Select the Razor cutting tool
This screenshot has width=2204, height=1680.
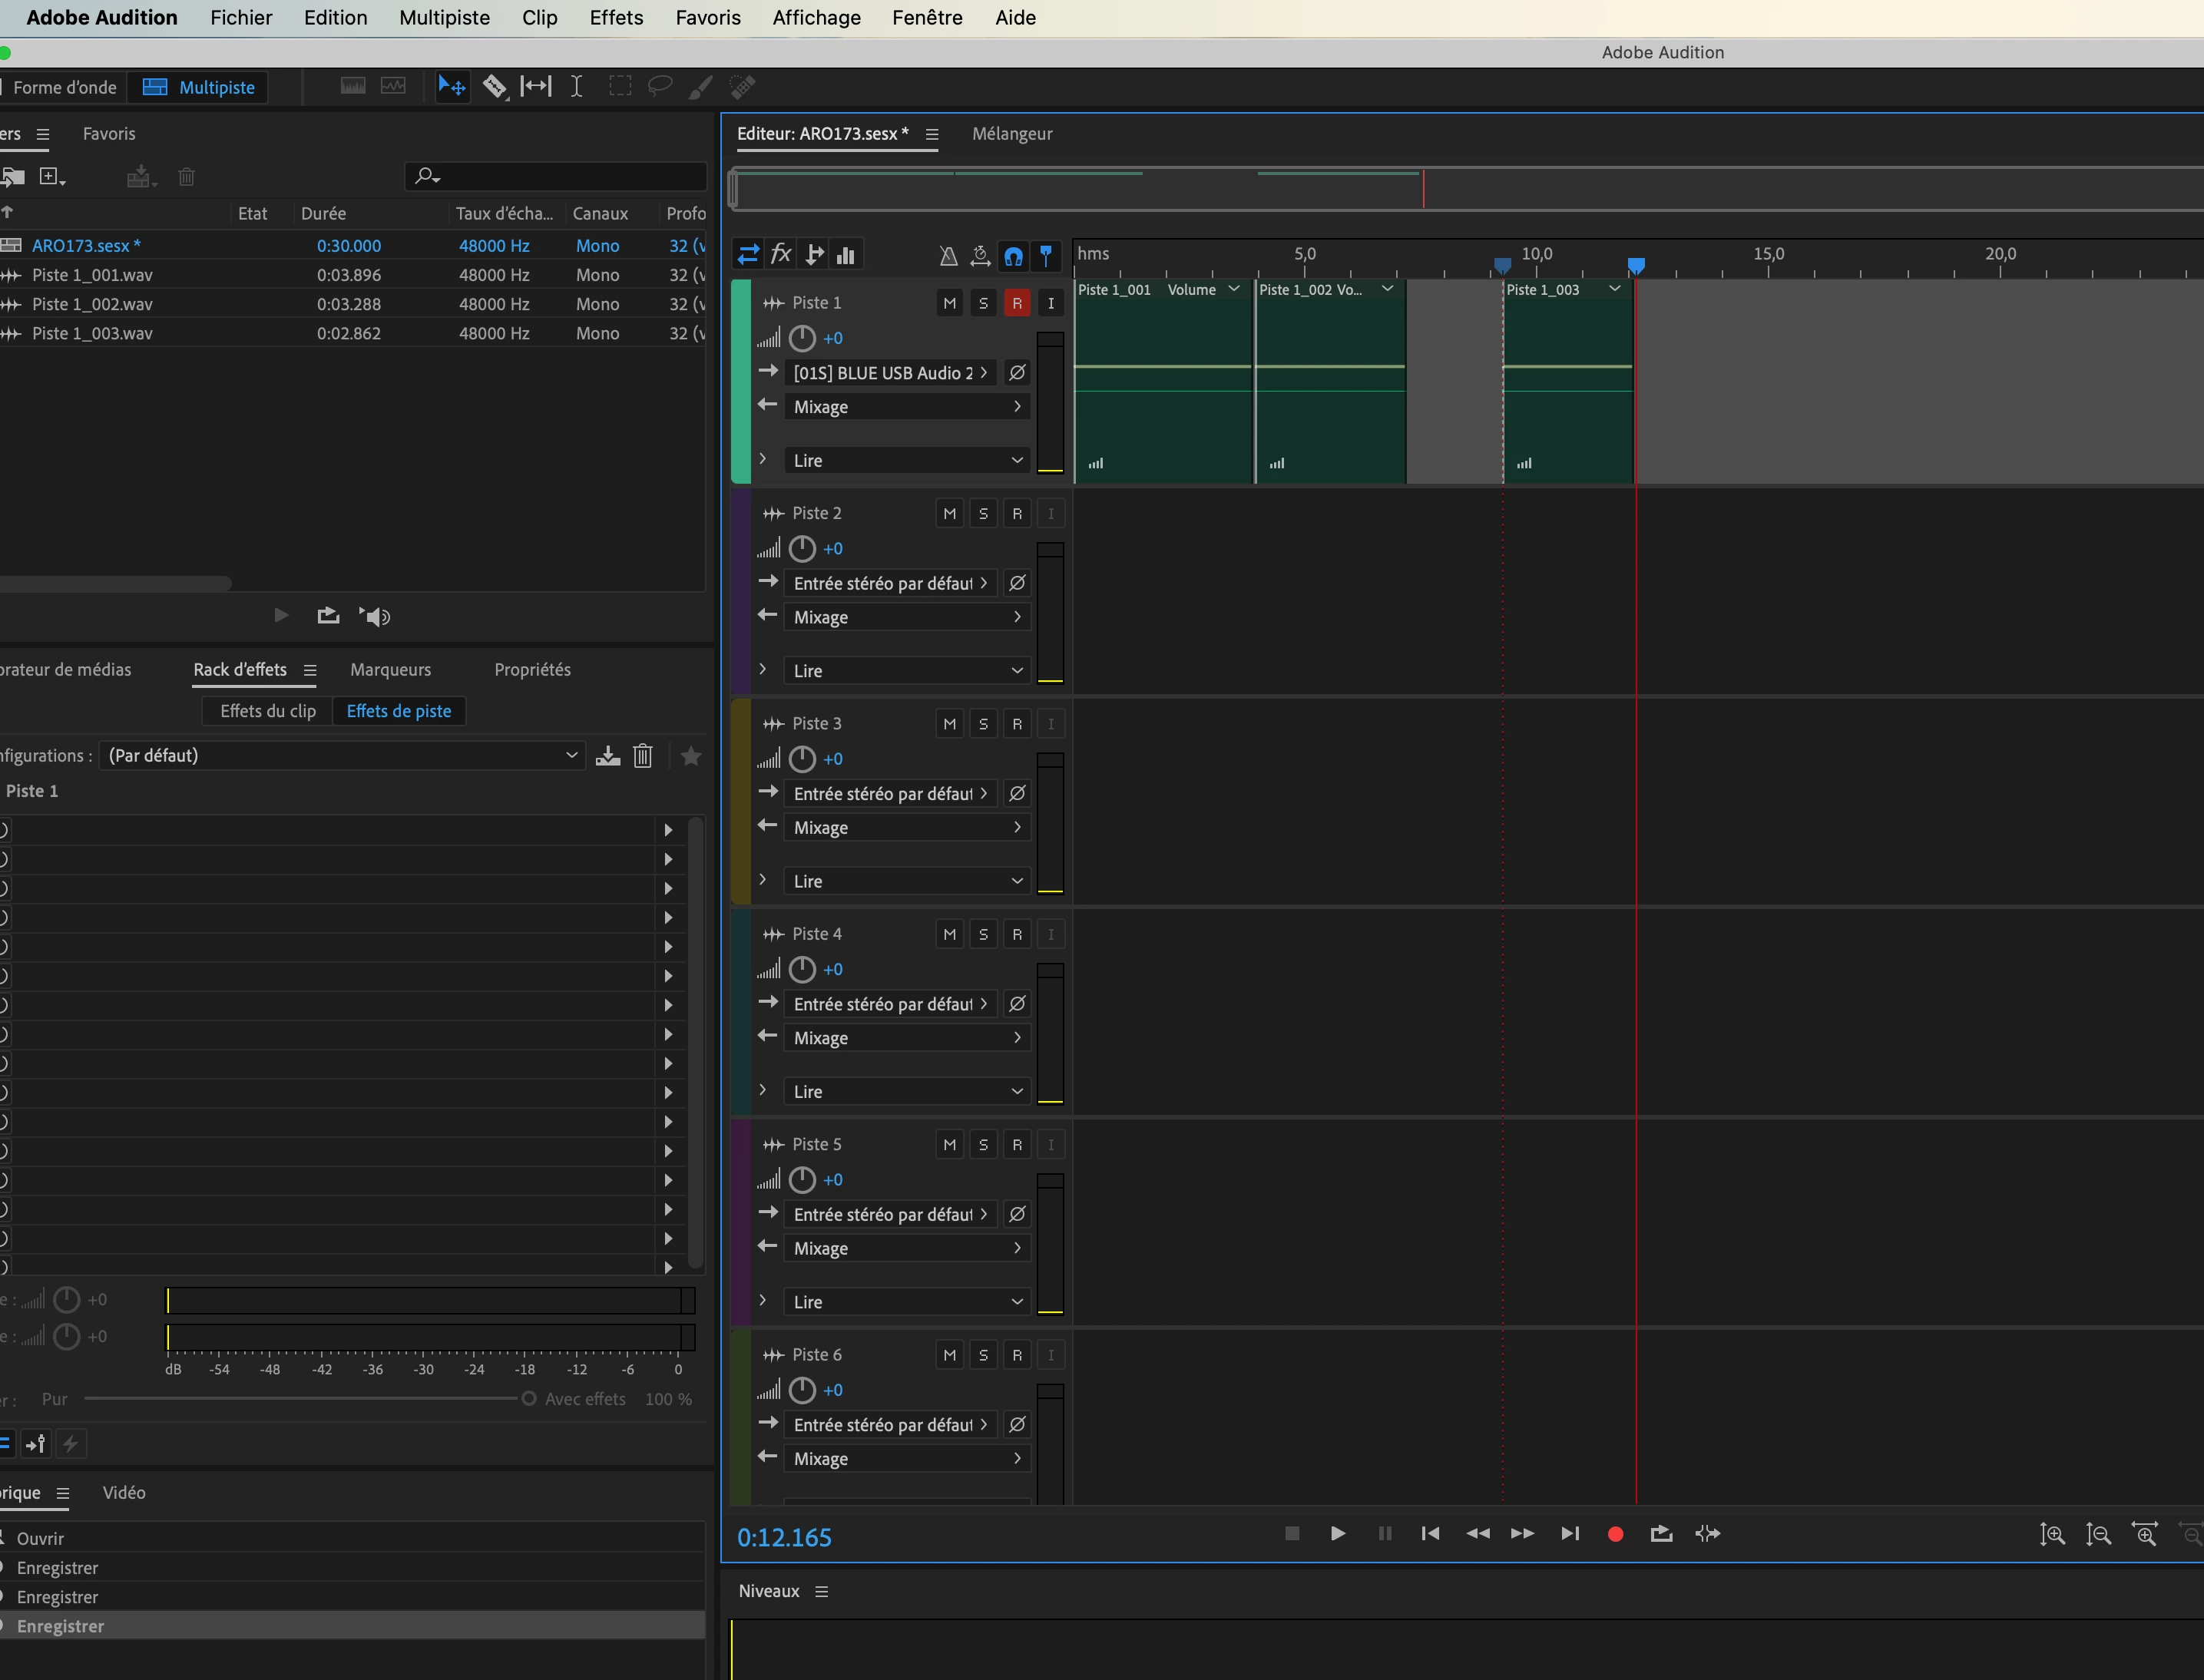click(x=494, y=87)
